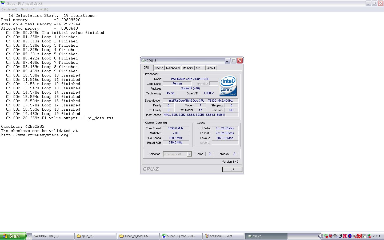The height and width of the screenshot is (240, 384).
Task: Click the red swirl tray icon beside Bluetooth
Action: click(x=345, y=236)
